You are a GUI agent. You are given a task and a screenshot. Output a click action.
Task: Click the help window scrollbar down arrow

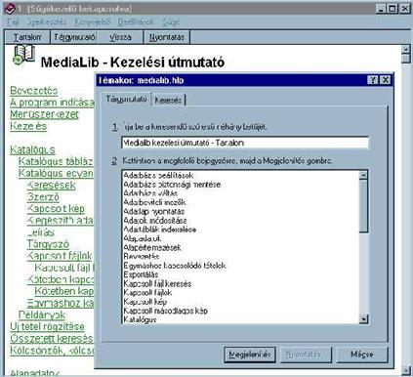pos(405,370)
